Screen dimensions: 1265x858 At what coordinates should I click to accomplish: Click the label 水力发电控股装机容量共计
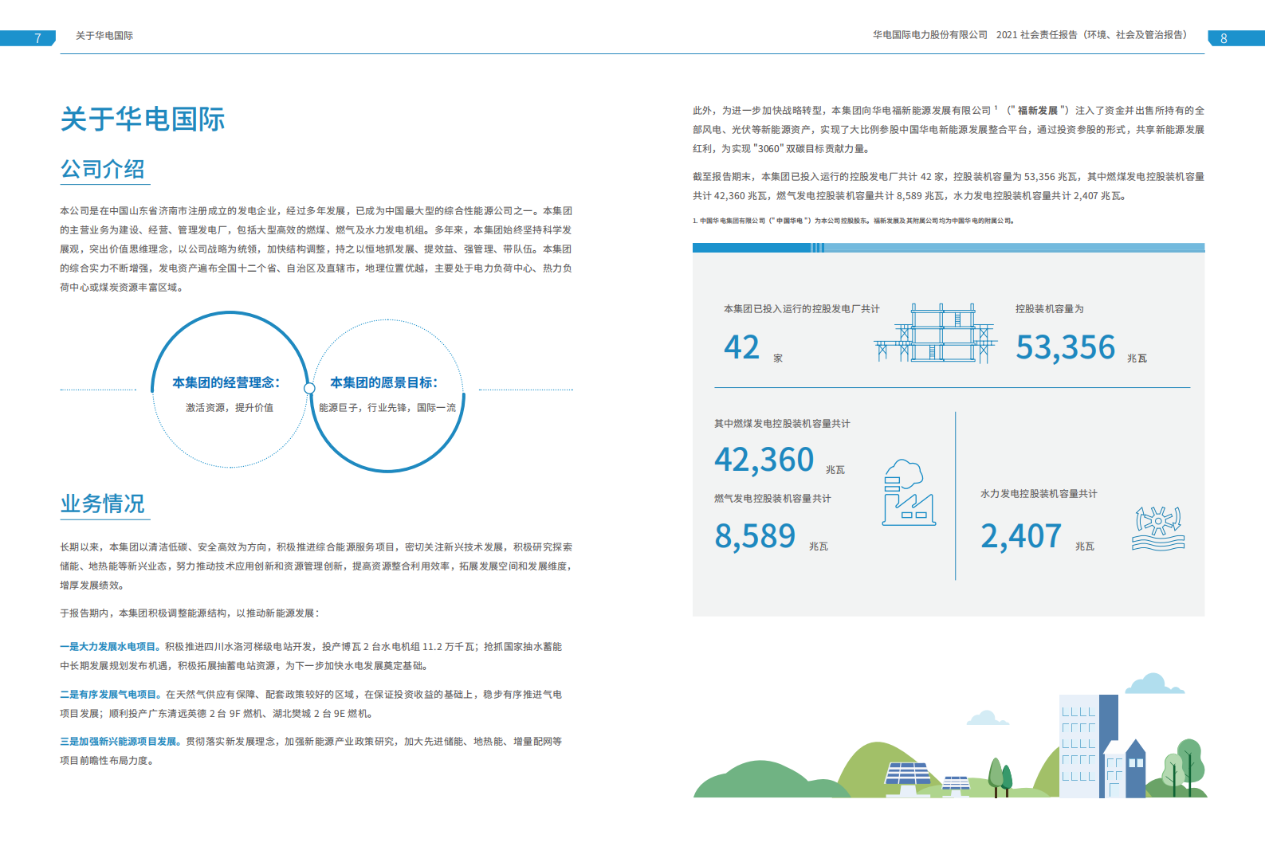pos(1039,494)
